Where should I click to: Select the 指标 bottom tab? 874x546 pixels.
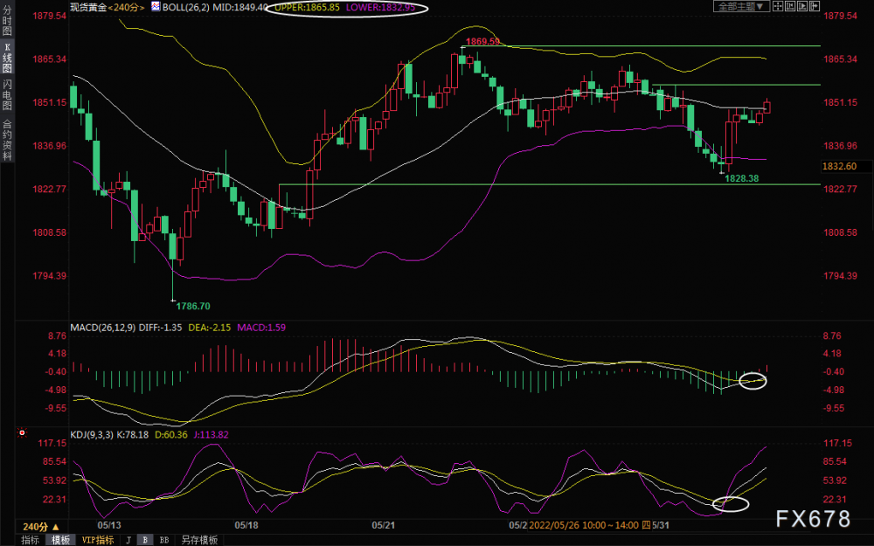30,540
